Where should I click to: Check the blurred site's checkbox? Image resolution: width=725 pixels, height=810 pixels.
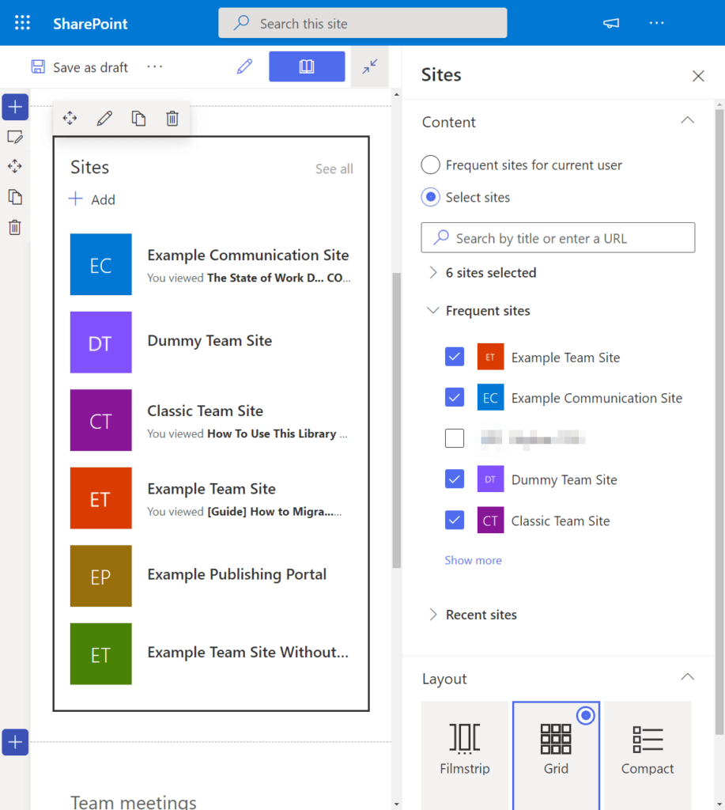[455, 438]
